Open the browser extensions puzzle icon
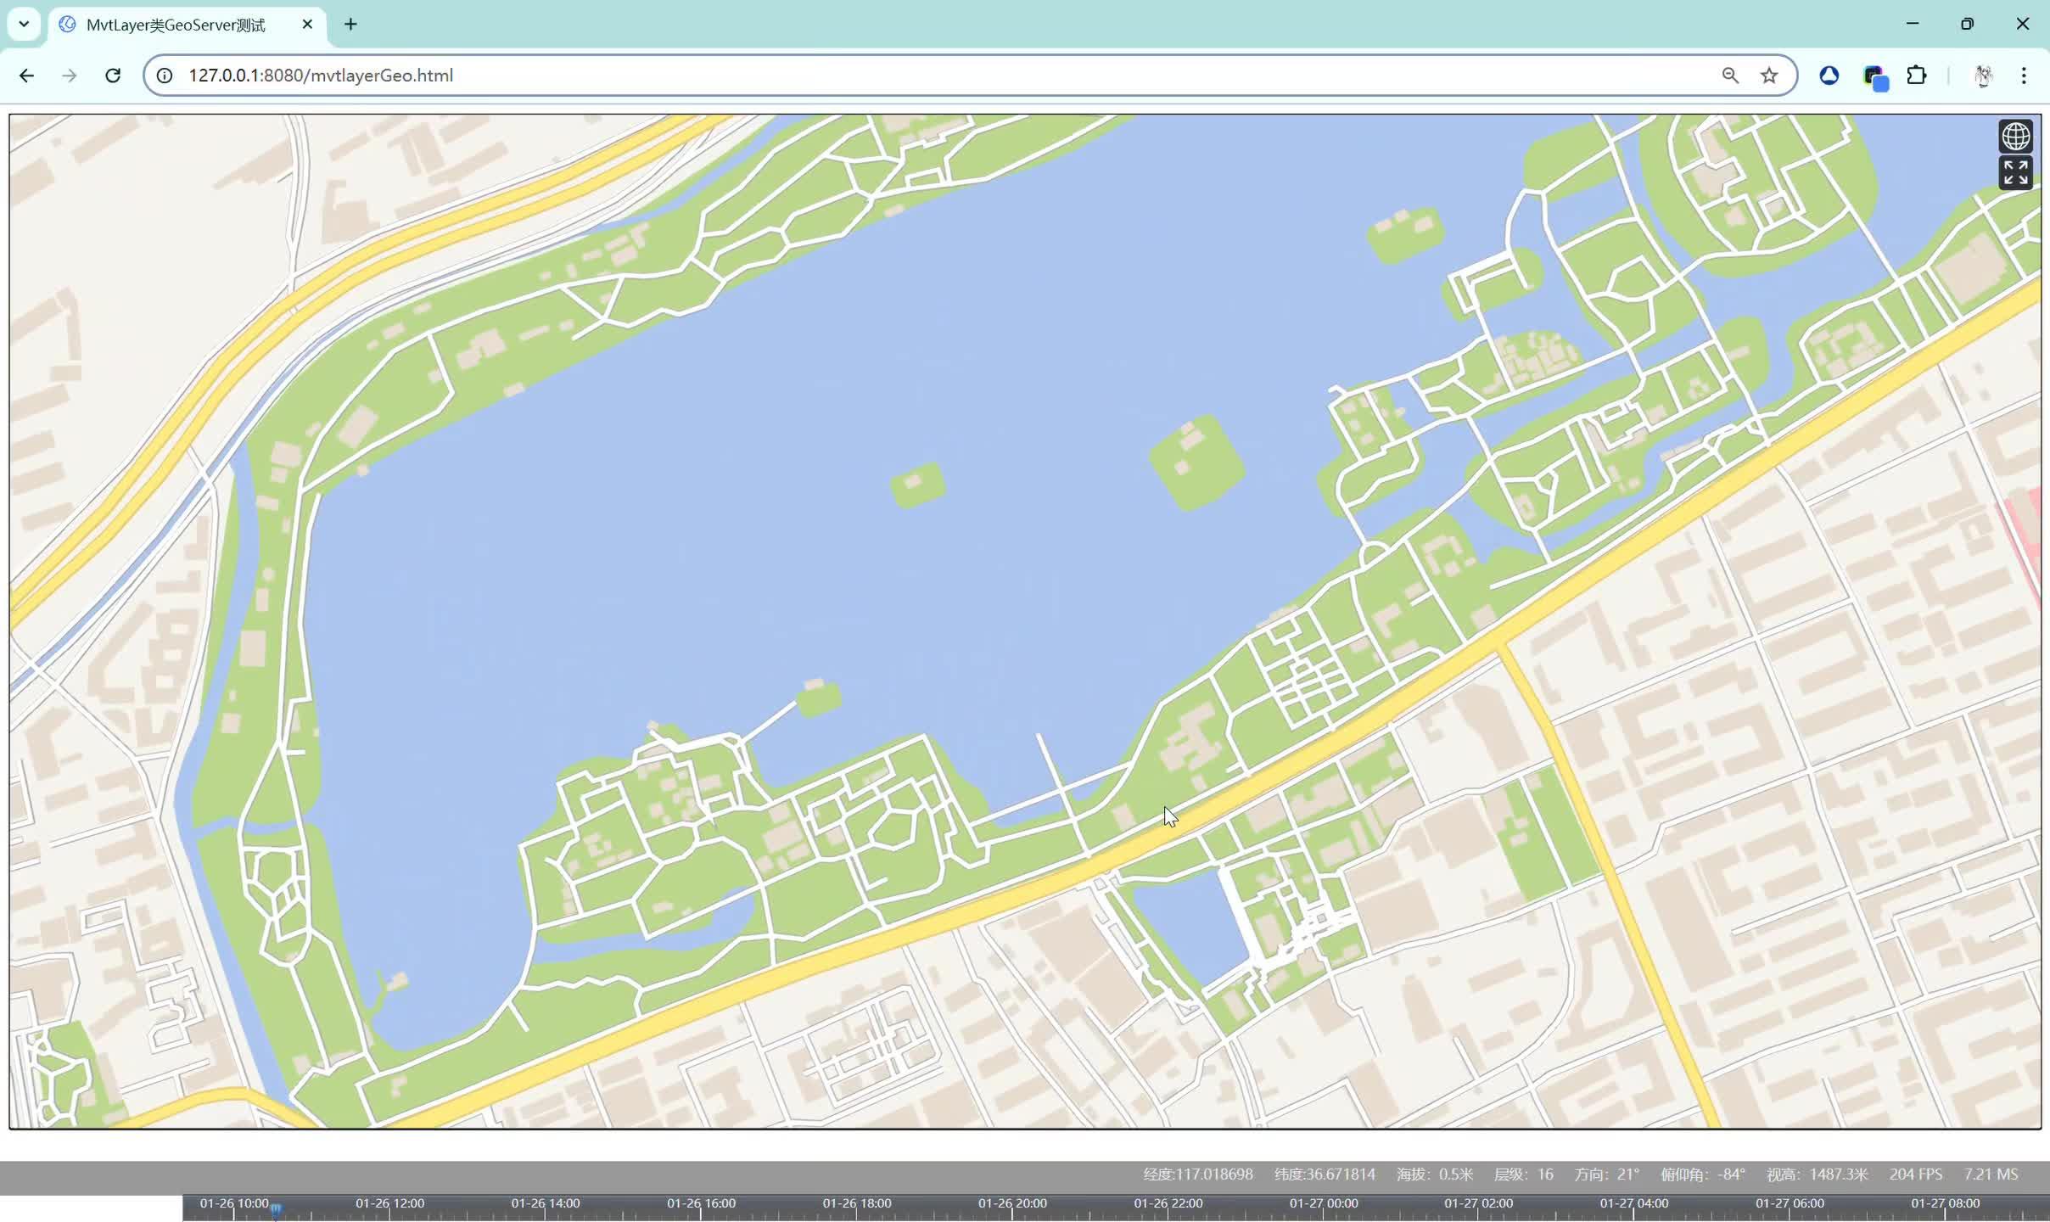 [1918, 76]
